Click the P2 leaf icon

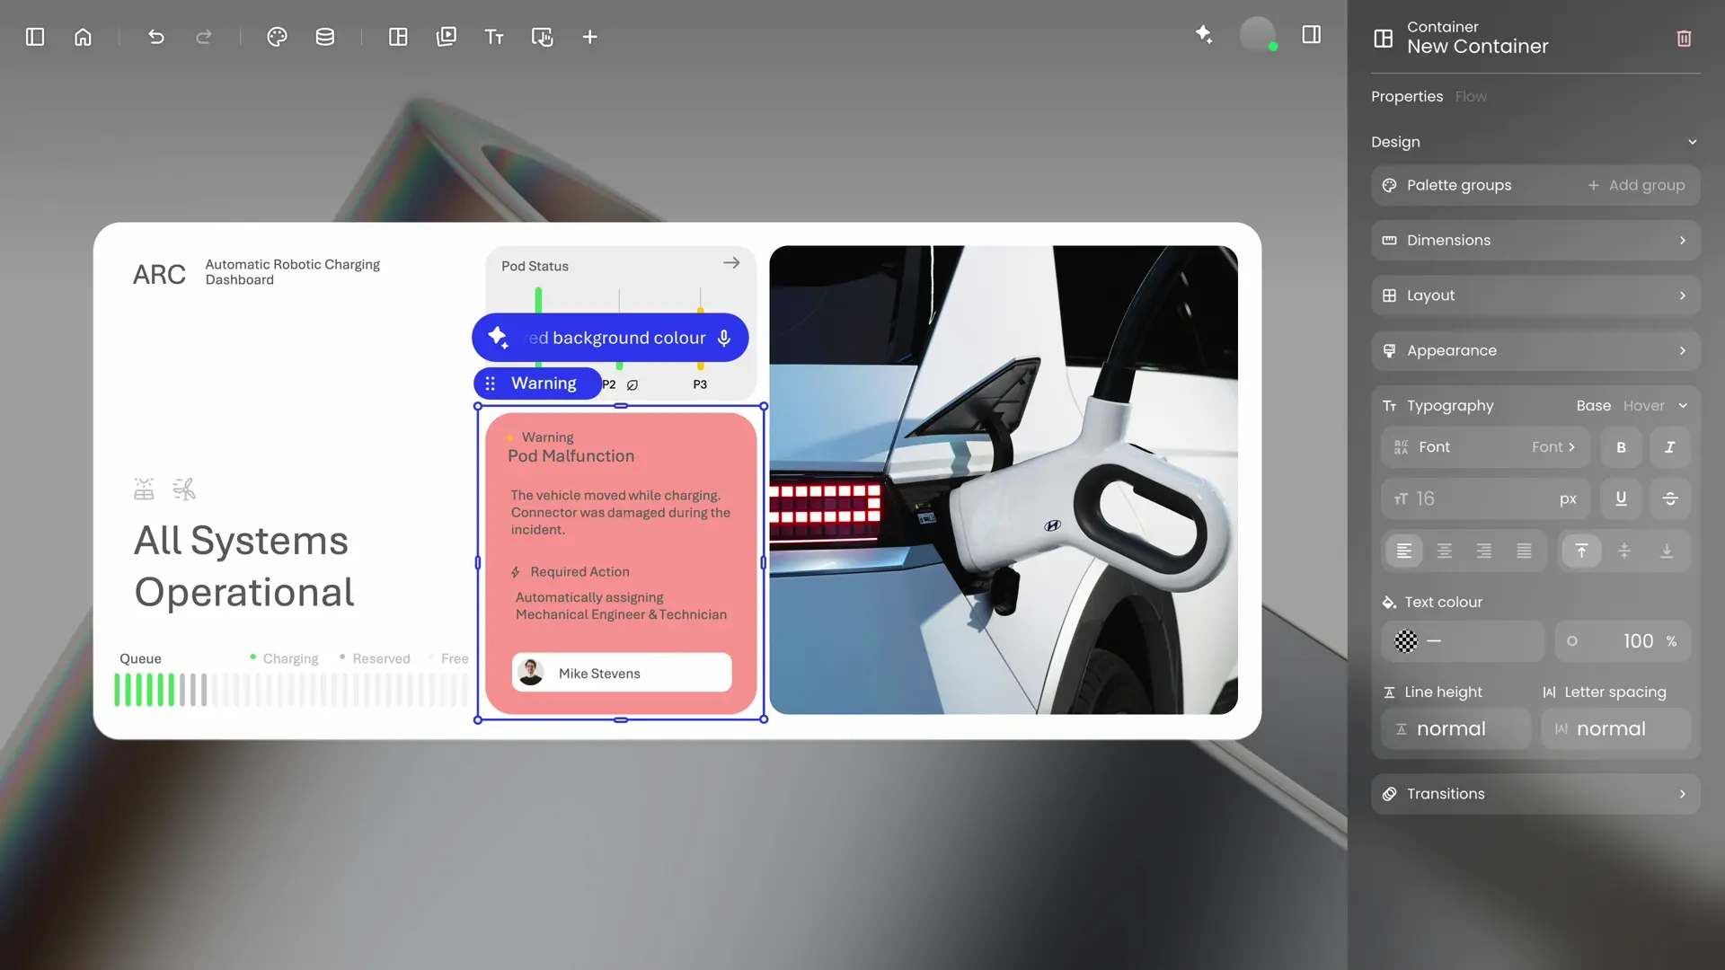[x=632, y=384]
